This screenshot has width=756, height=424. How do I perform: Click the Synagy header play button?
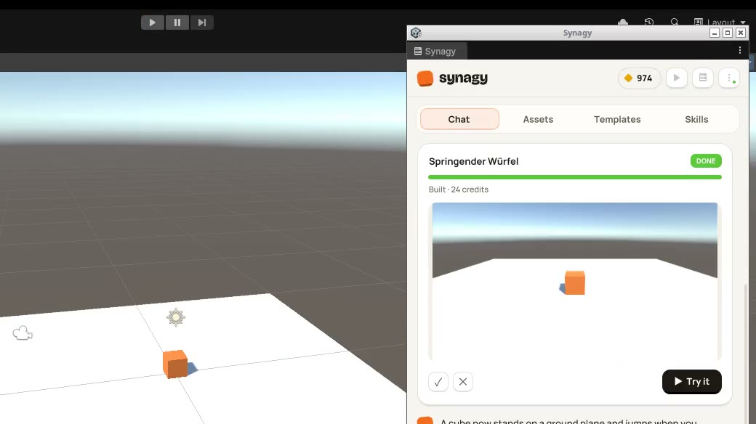(677, 78)
